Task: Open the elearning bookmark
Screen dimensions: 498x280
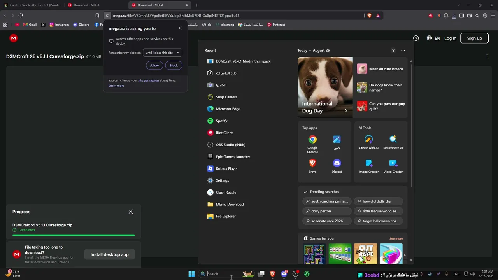Action: point(225,24)
